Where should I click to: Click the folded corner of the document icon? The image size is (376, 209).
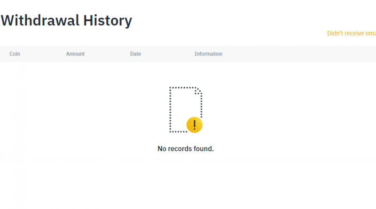pyautogui.click(x=198, y=91)
